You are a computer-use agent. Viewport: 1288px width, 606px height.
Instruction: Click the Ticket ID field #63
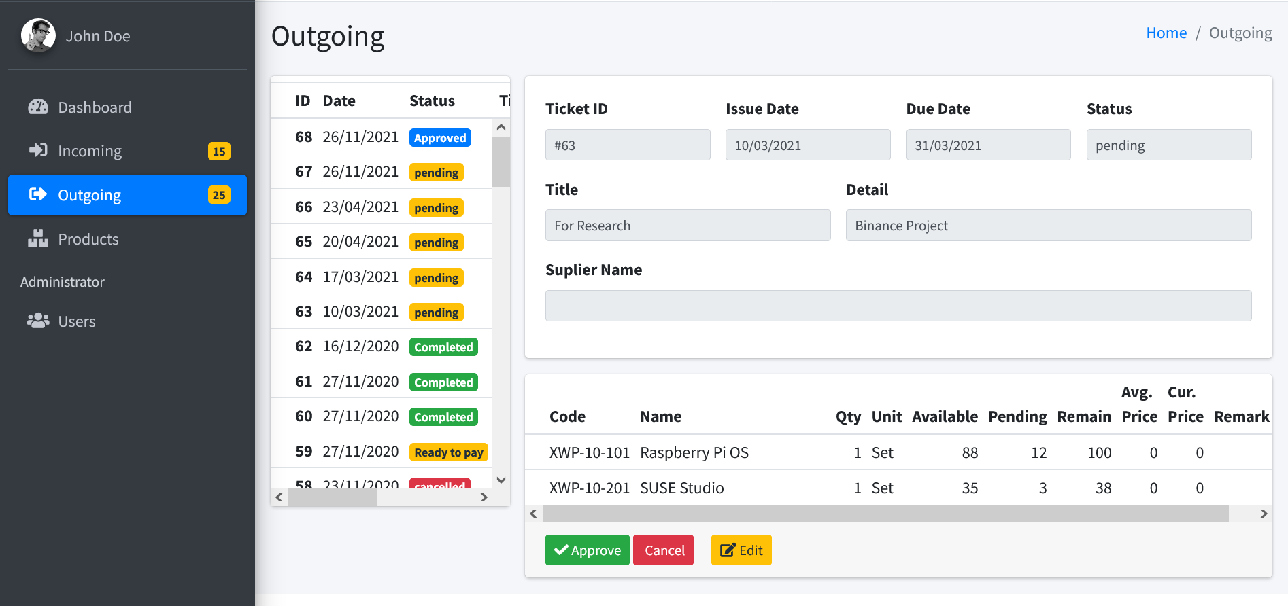628,145
